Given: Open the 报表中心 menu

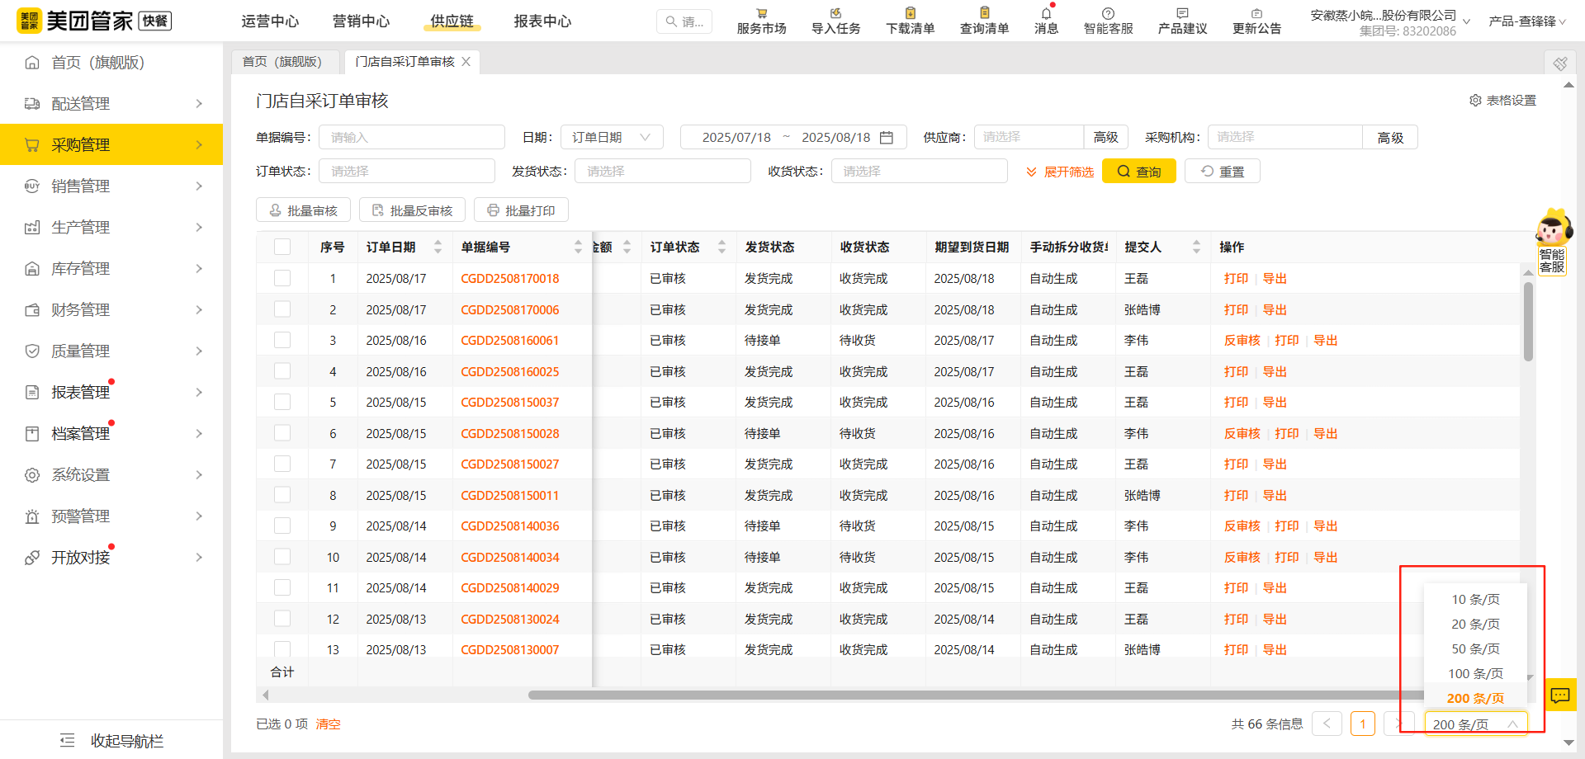Looking at the screenshot, I should click(x=542, y=21).
